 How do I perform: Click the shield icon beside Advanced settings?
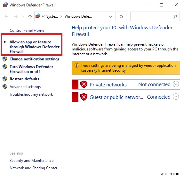[5, 87]
